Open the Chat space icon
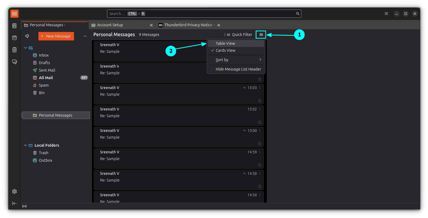Image resolution: width=428 pixels, height=218 pixels. tap(14, 62)
